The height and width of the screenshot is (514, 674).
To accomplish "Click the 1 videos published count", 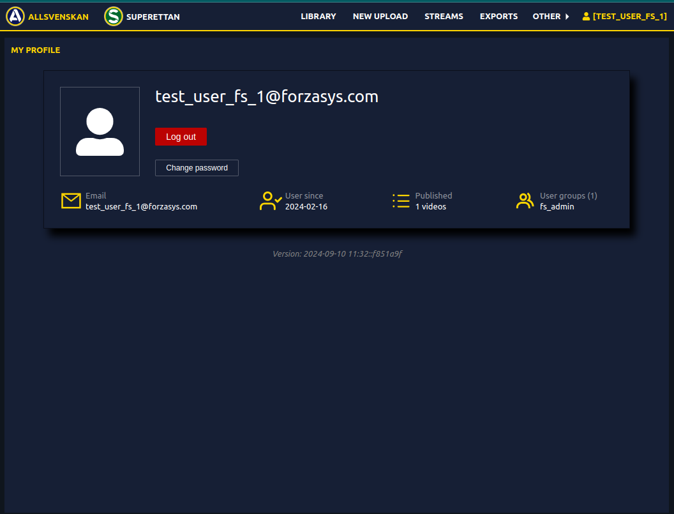I will (x=431, y=206).
